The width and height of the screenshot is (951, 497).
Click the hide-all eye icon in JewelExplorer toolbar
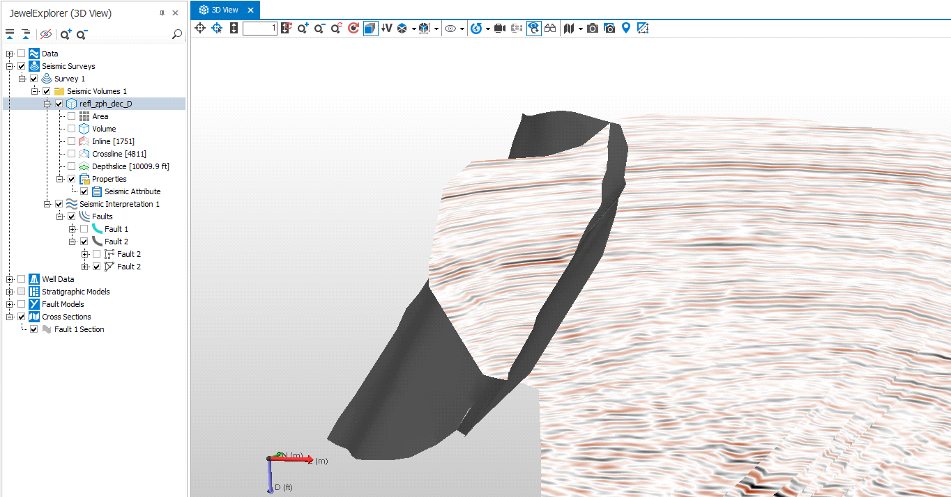(x=46, y=34)
